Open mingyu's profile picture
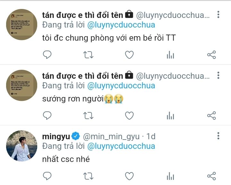 tap(22, 146)
